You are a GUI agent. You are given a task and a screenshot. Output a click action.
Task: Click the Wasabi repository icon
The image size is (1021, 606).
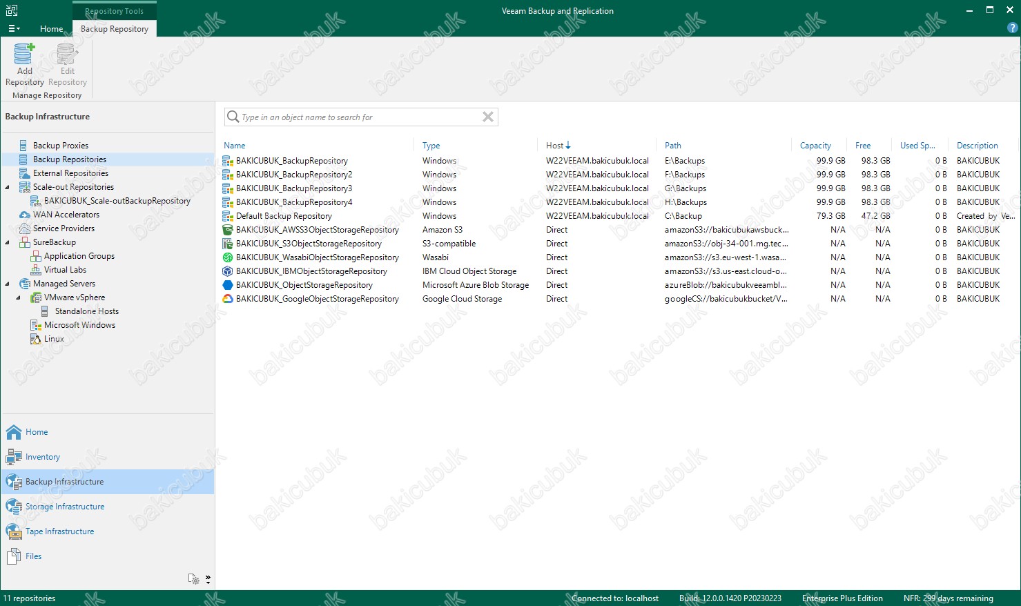click(228, 257)
